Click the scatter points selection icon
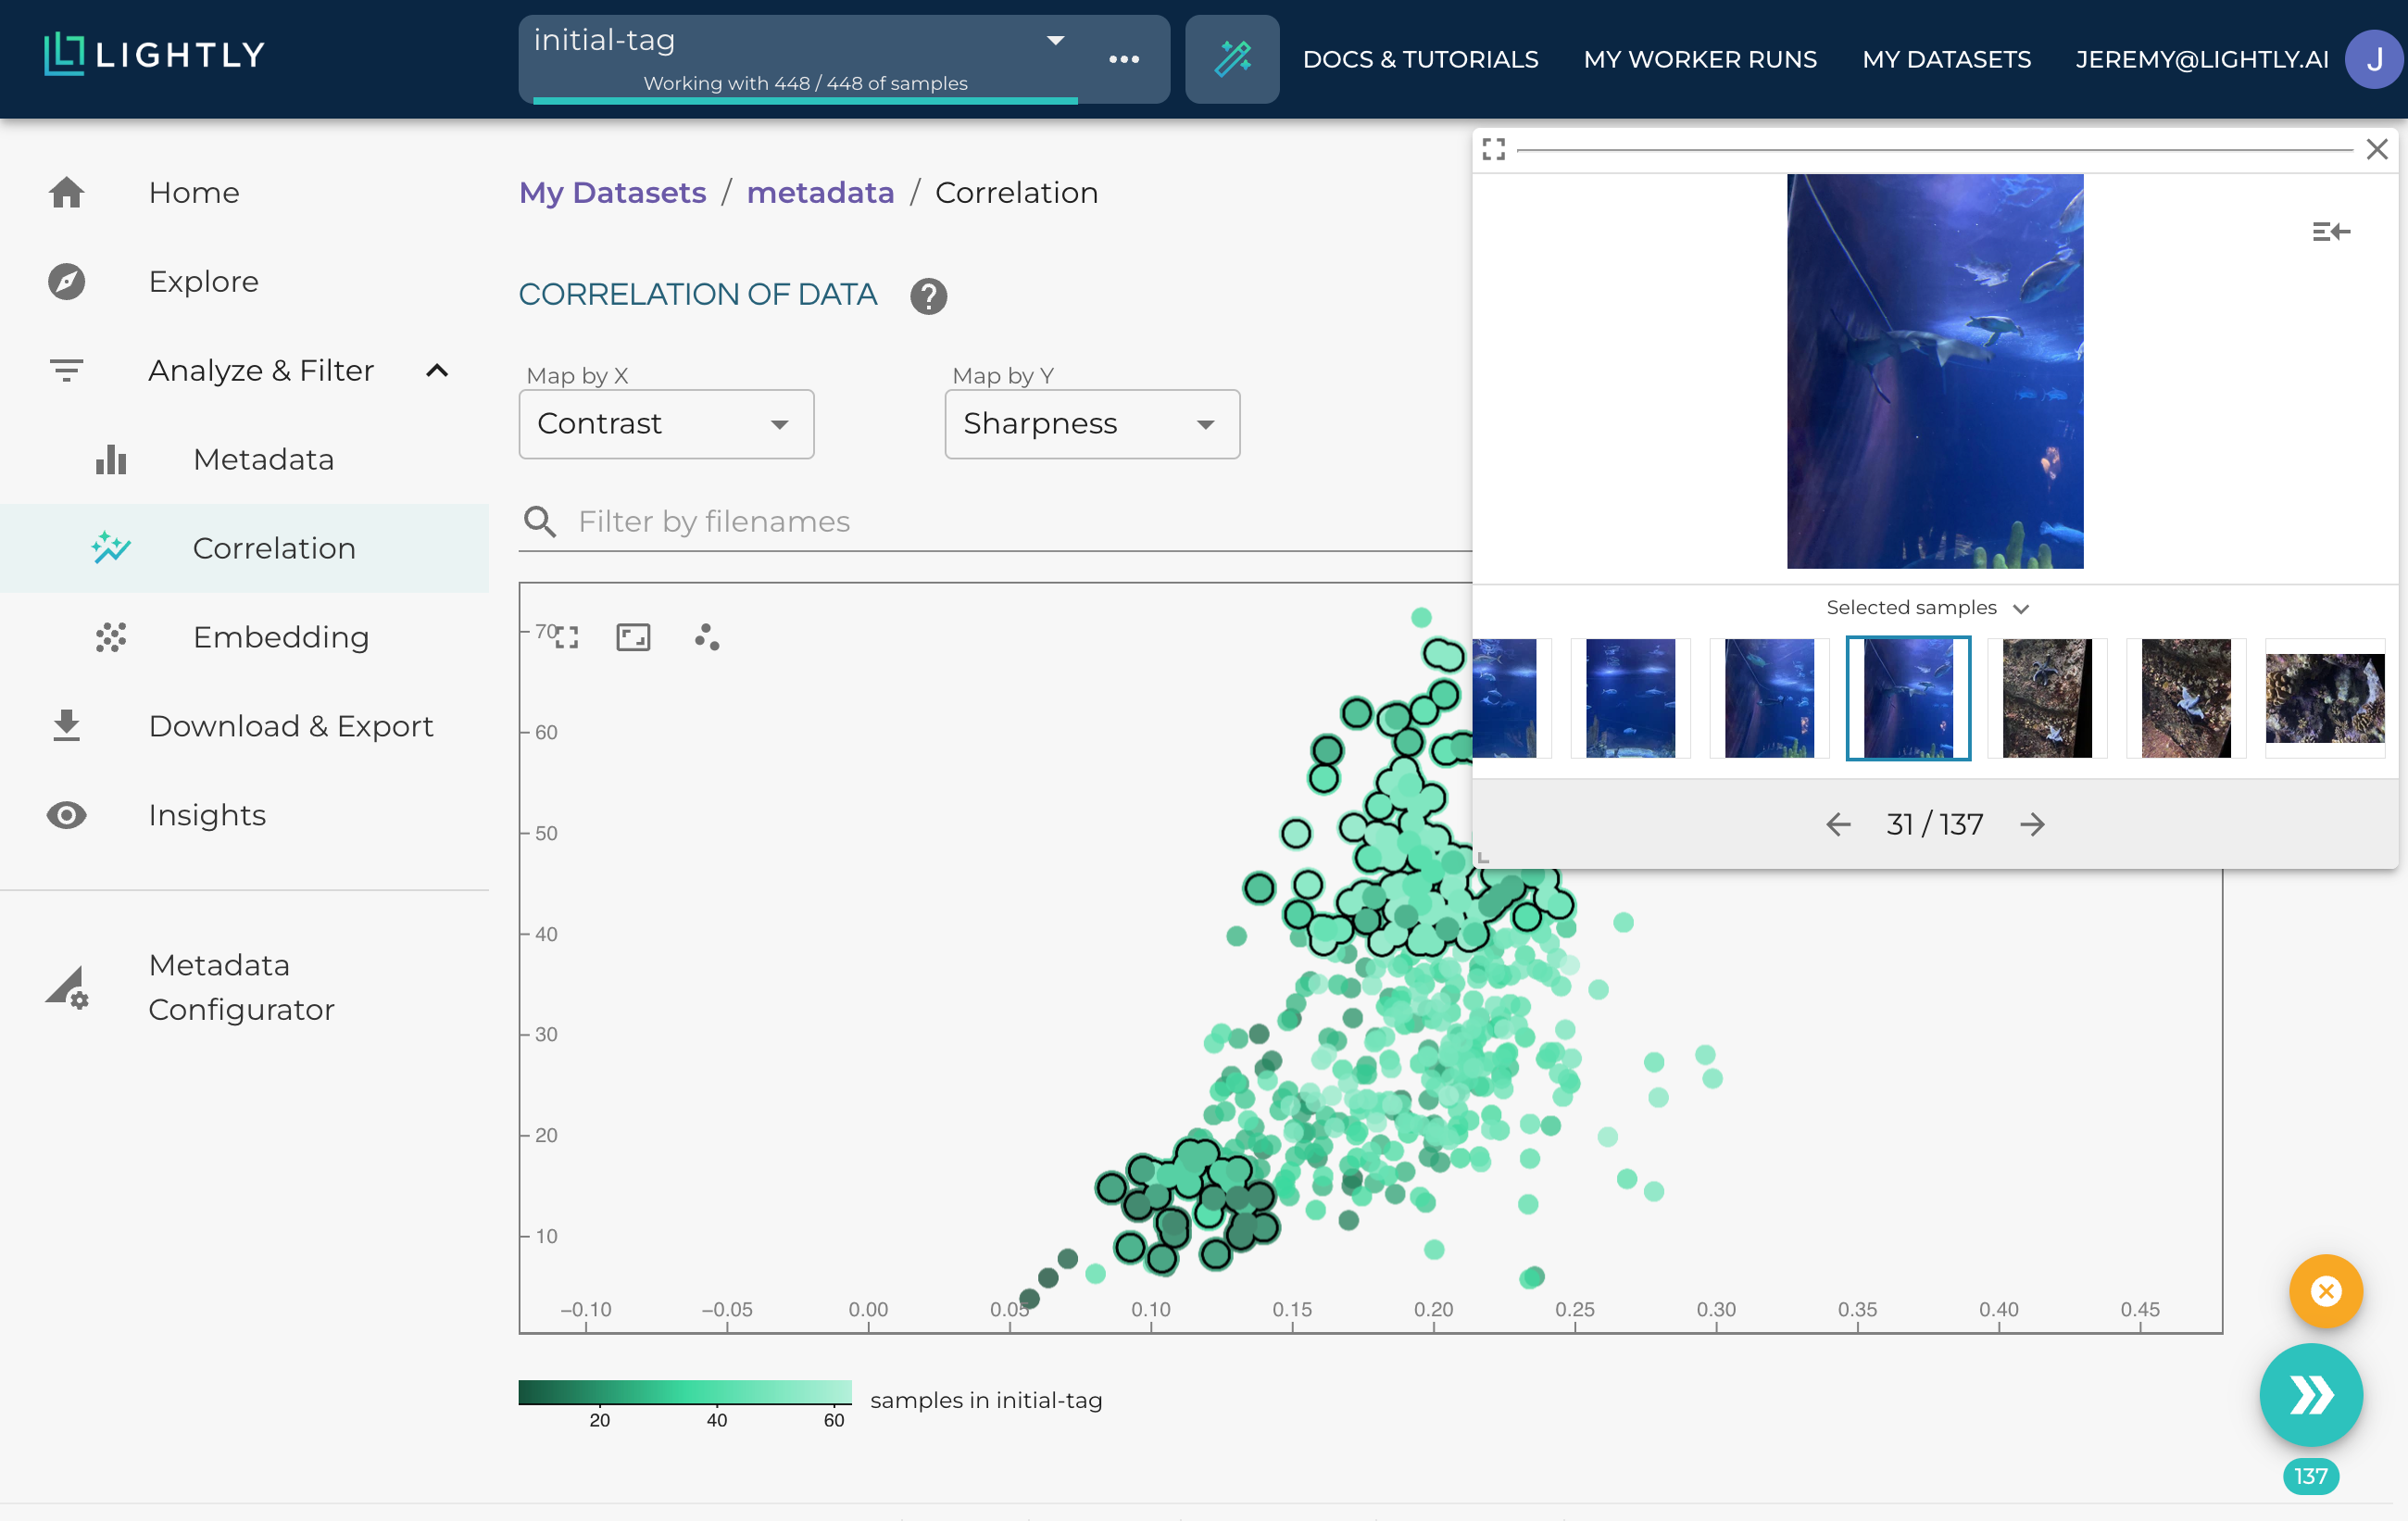 (706, 637)
